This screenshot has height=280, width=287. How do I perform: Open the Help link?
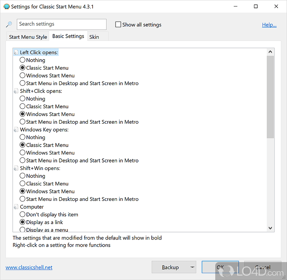[x=269, y=25]
